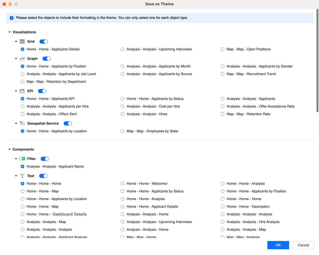
Task: Click the Geospatial Service map icon
Action: coord(22,123)
